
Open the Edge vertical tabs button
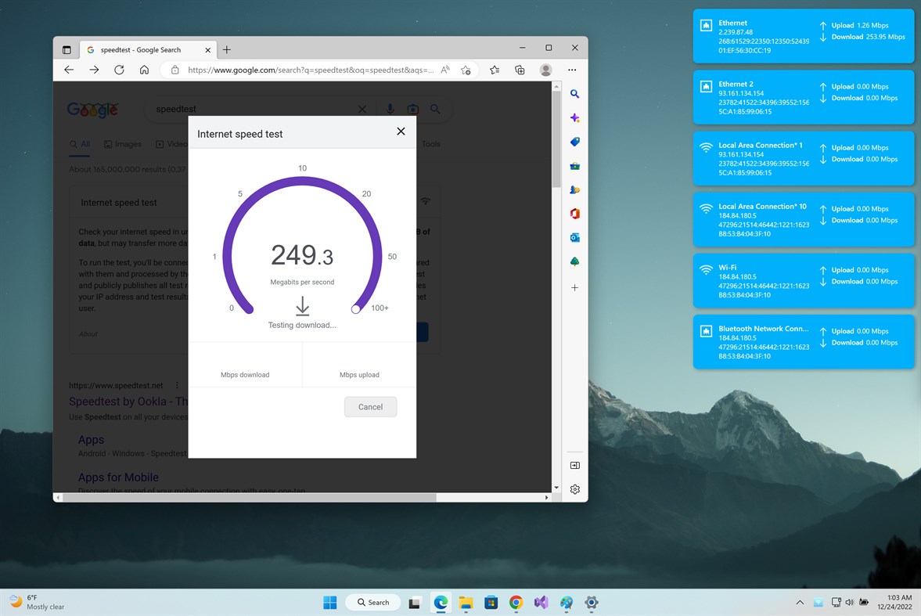[x=67, y=50]
